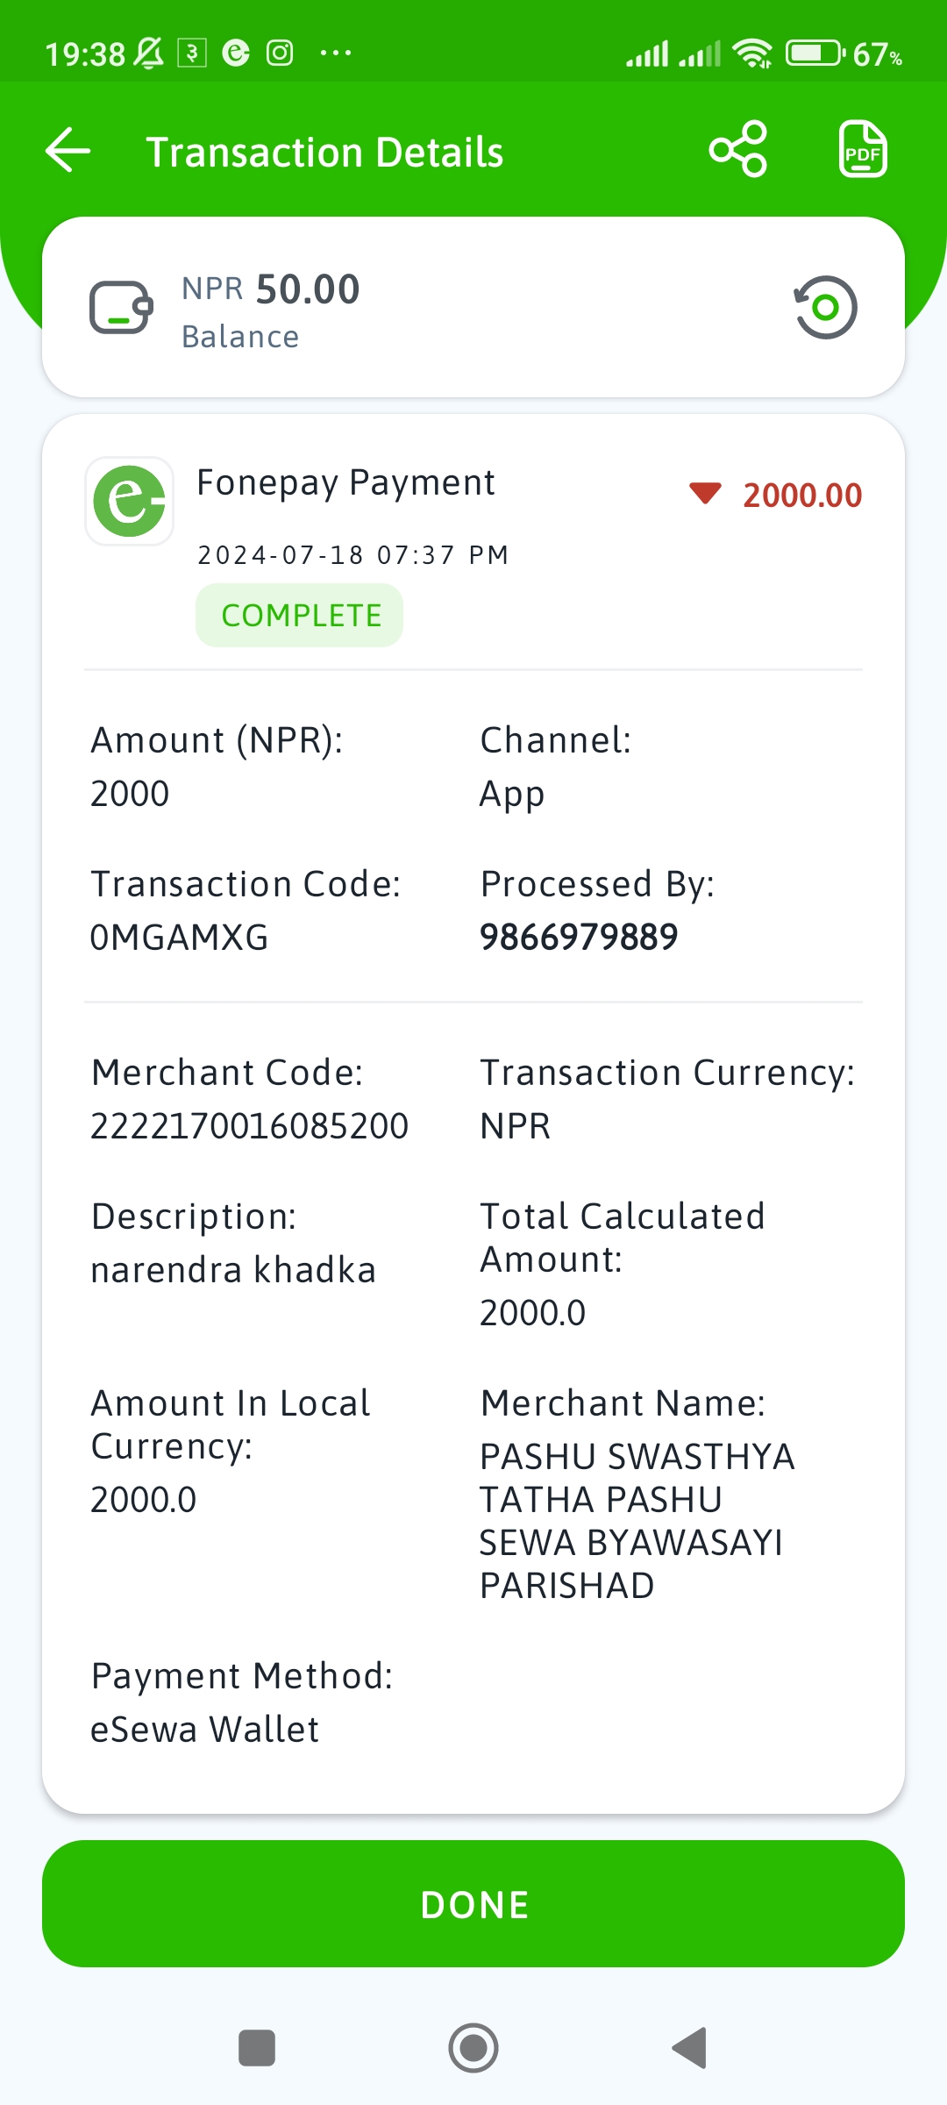Screen dimensions: 947x2105
Task: Tap the wallet icon beside Balance
Action: tap(121, 307)
